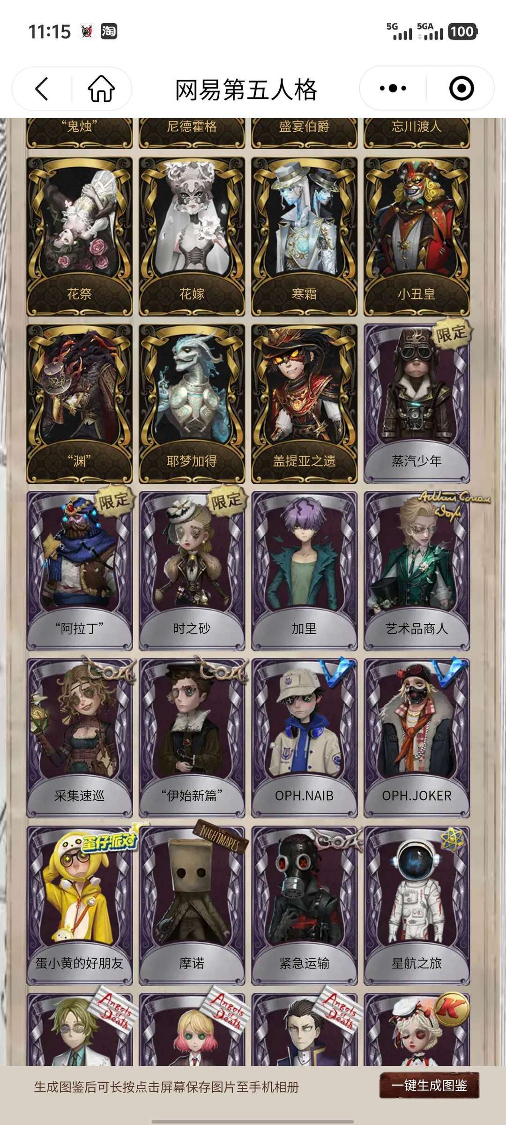Image resolution: width=506 pixels, height=1125 pixels.
Task: Select the 时之砂 limited costume
Action: [192, 571]
